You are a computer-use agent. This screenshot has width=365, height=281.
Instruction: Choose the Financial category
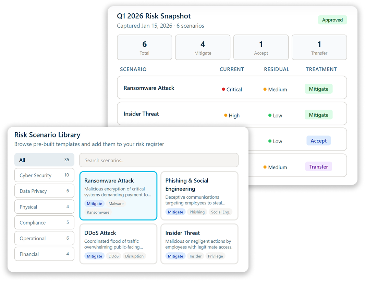click(x=44, y=254)
